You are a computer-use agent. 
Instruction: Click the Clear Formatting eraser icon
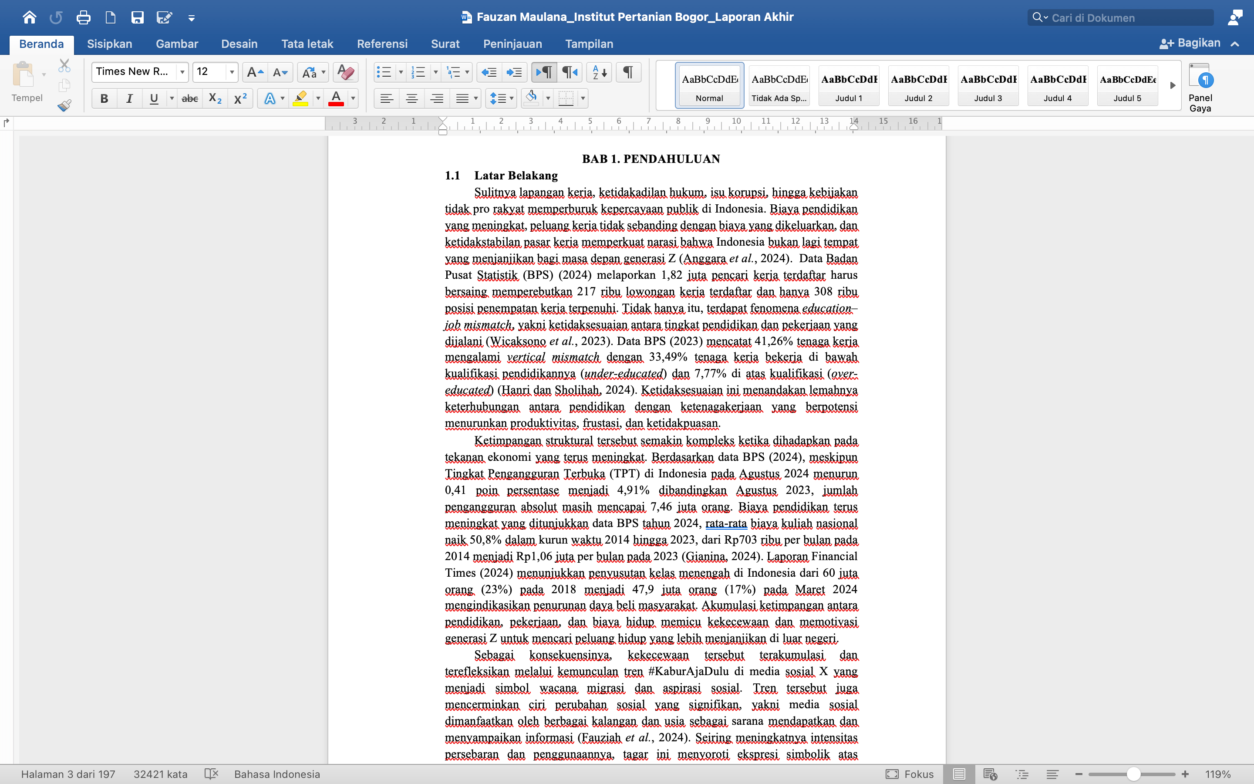pyautogui.click(x=345, y=72)
